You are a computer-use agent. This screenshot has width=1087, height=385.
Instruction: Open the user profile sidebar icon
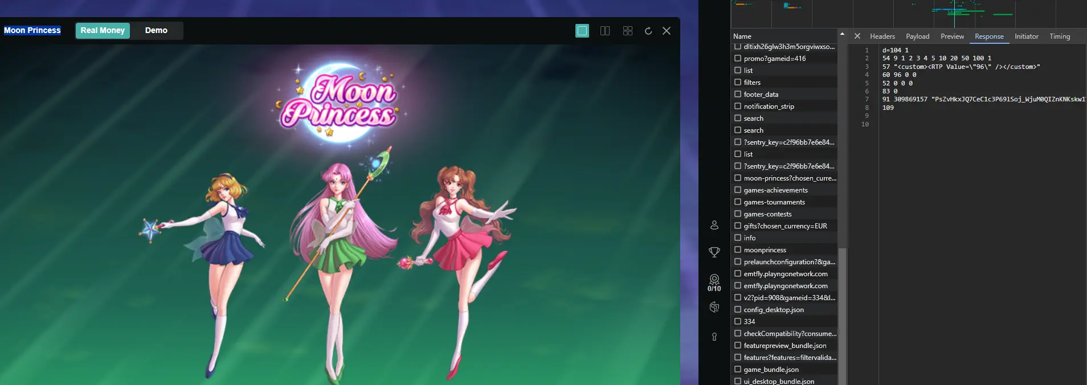(714, 226)
